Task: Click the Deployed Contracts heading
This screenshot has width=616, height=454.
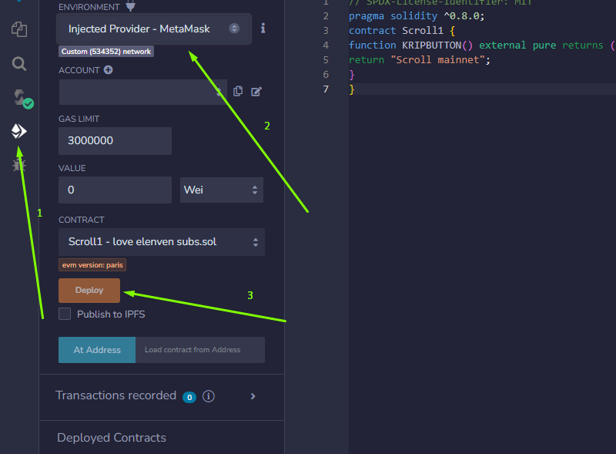Action: coord(112,438)
